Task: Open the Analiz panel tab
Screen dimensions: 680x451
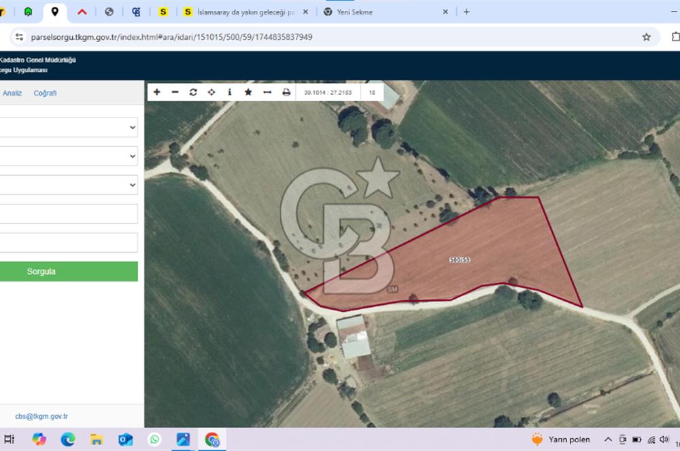Action: point(12,93)
